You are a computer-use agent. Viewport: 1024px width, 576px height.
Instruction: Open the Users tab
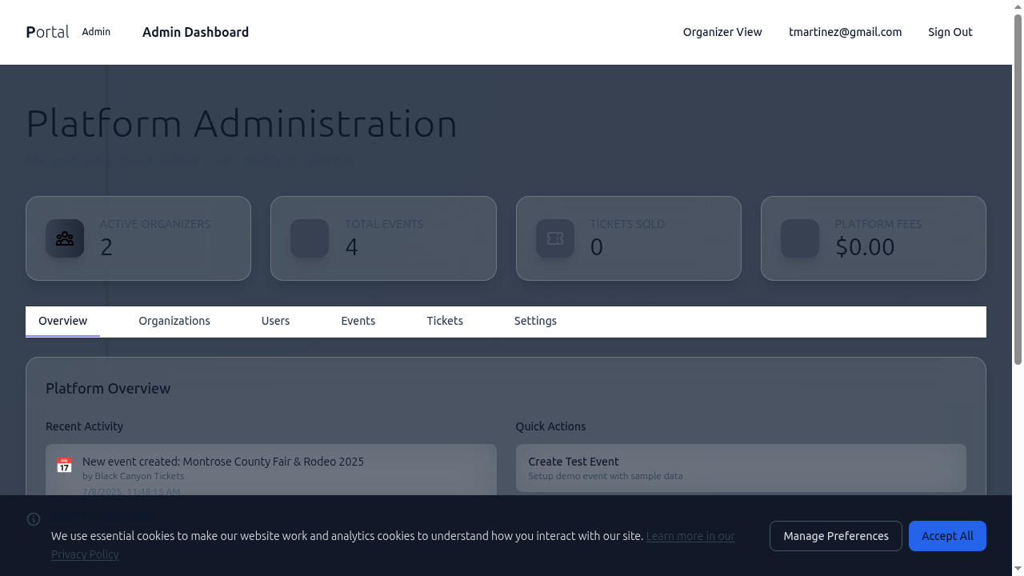click(275, 321)
